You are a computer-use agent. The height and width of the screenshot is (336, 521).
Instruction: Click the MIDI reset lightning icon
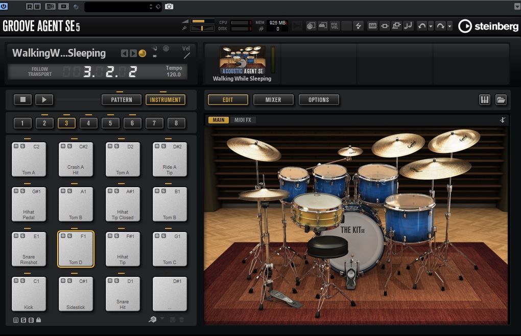tap(358, 25)
